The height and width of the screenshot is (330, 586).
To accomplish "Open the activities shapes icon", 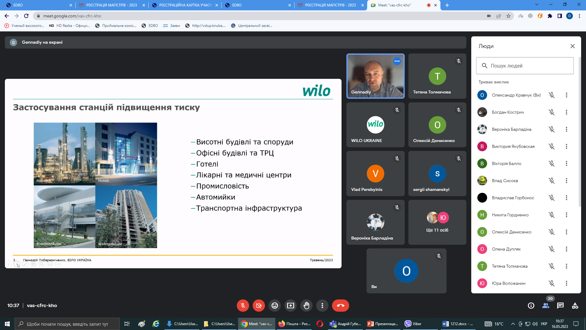I will pos(575,306).
